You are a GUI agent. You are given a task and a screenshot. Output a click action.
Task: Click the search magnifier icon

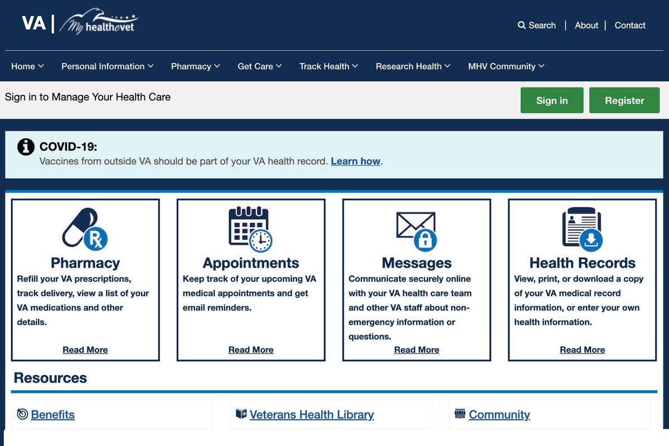coord(522,25)
